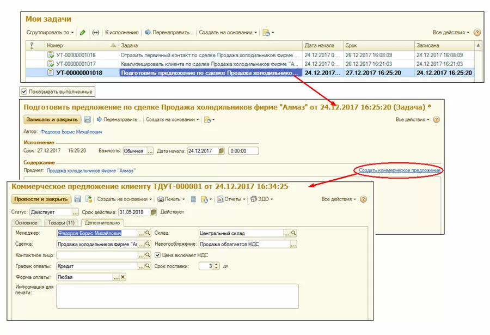Switch to the Основное tab
This screenshot has width=490, height=335.
[x=26, y=223]
